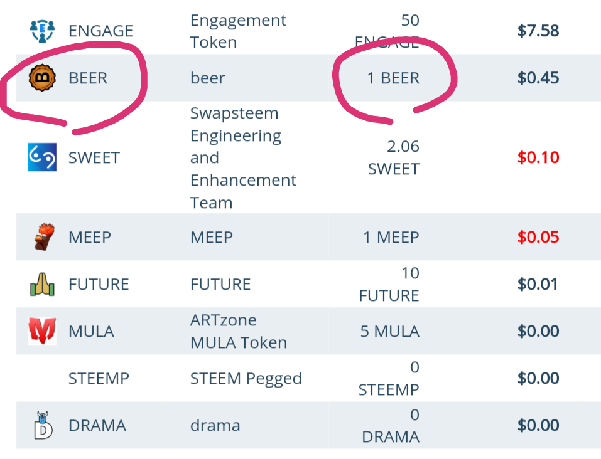The width and height of the screenshot is (601, 459).
Task: Open the BEER token symbol
Action: coord(88,78)
